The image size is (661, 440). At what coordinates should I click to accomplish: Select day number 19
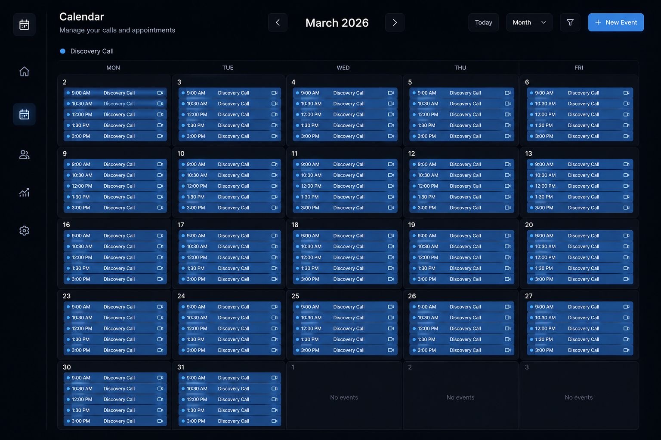(411, 225)
